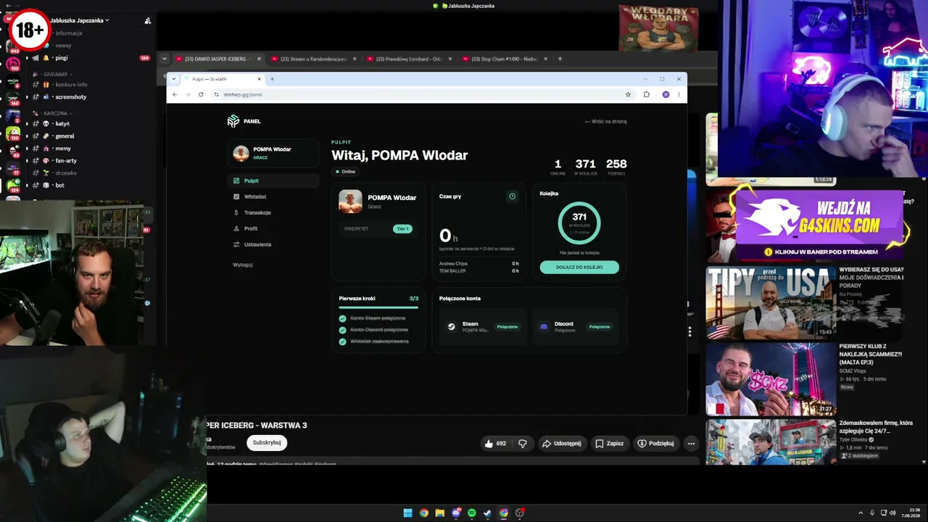
Task: Open the fan-arty channel in Discord
Action: click(x=91, y=161)
